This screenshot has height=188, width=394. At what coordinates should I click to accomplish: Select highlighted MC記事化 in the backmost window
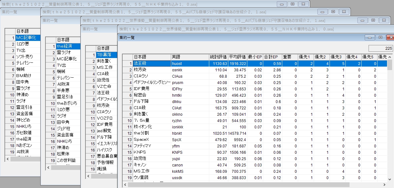(28, 38)
